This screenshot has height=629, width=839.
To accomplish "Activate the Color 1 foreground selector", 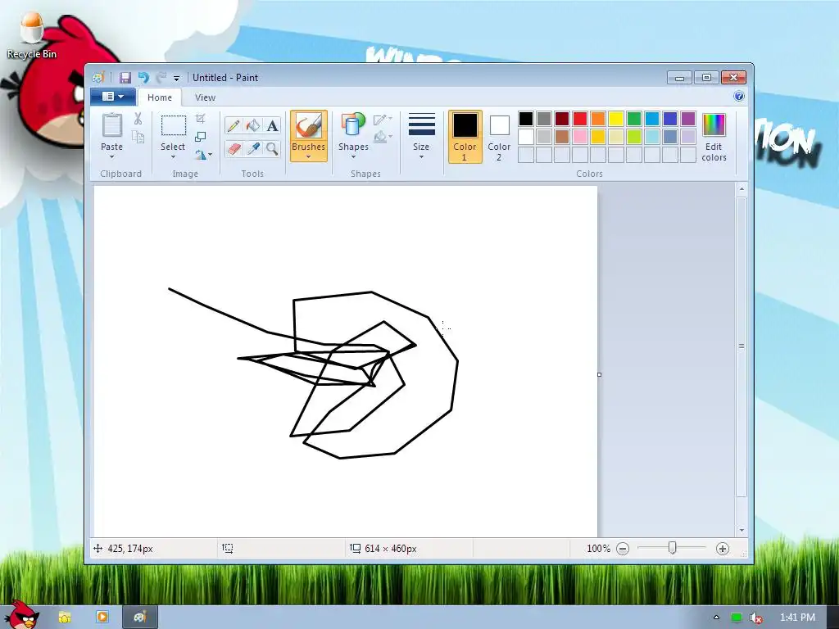I will coord(465,137).
